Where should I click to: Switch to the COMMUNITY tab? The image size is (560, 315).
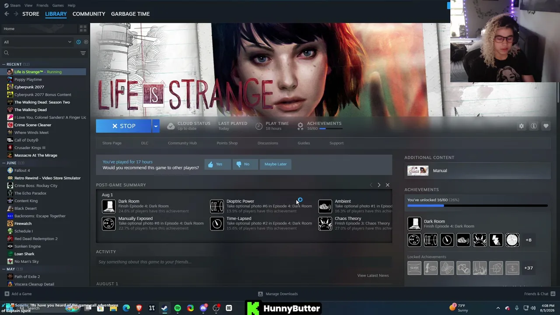[x=89, y=14]
